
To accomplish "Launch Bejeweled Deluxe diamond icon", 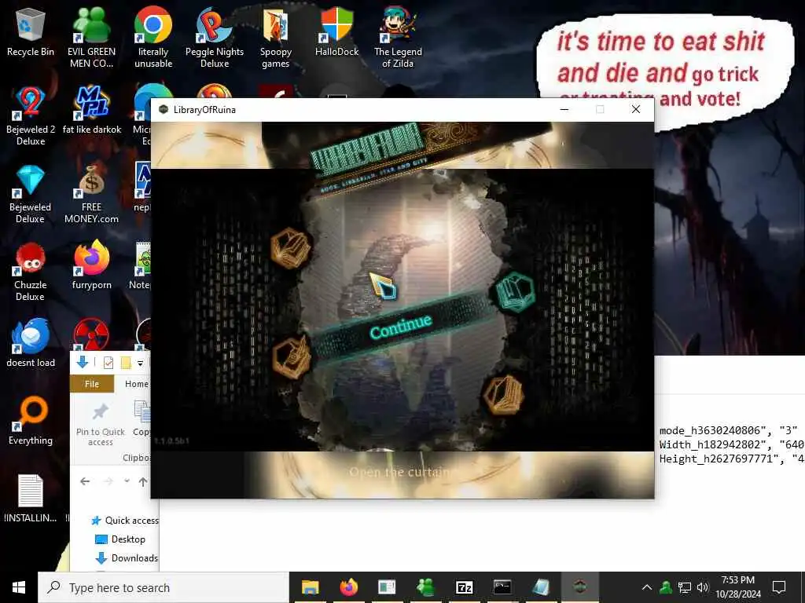I will click(x=31, y=195).
